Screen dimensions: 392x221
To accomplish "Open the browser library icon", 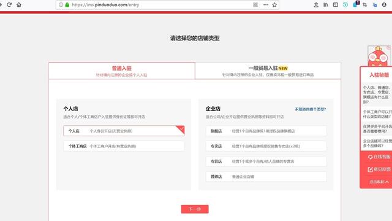I will 326,4.
